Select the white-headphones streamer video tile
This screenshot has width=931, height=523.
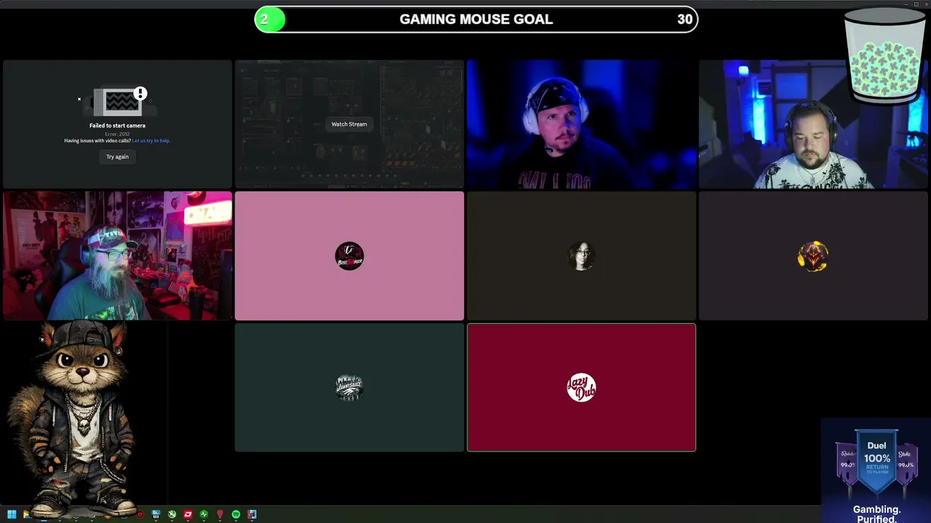pyautogui.click(x=581, y=124)
